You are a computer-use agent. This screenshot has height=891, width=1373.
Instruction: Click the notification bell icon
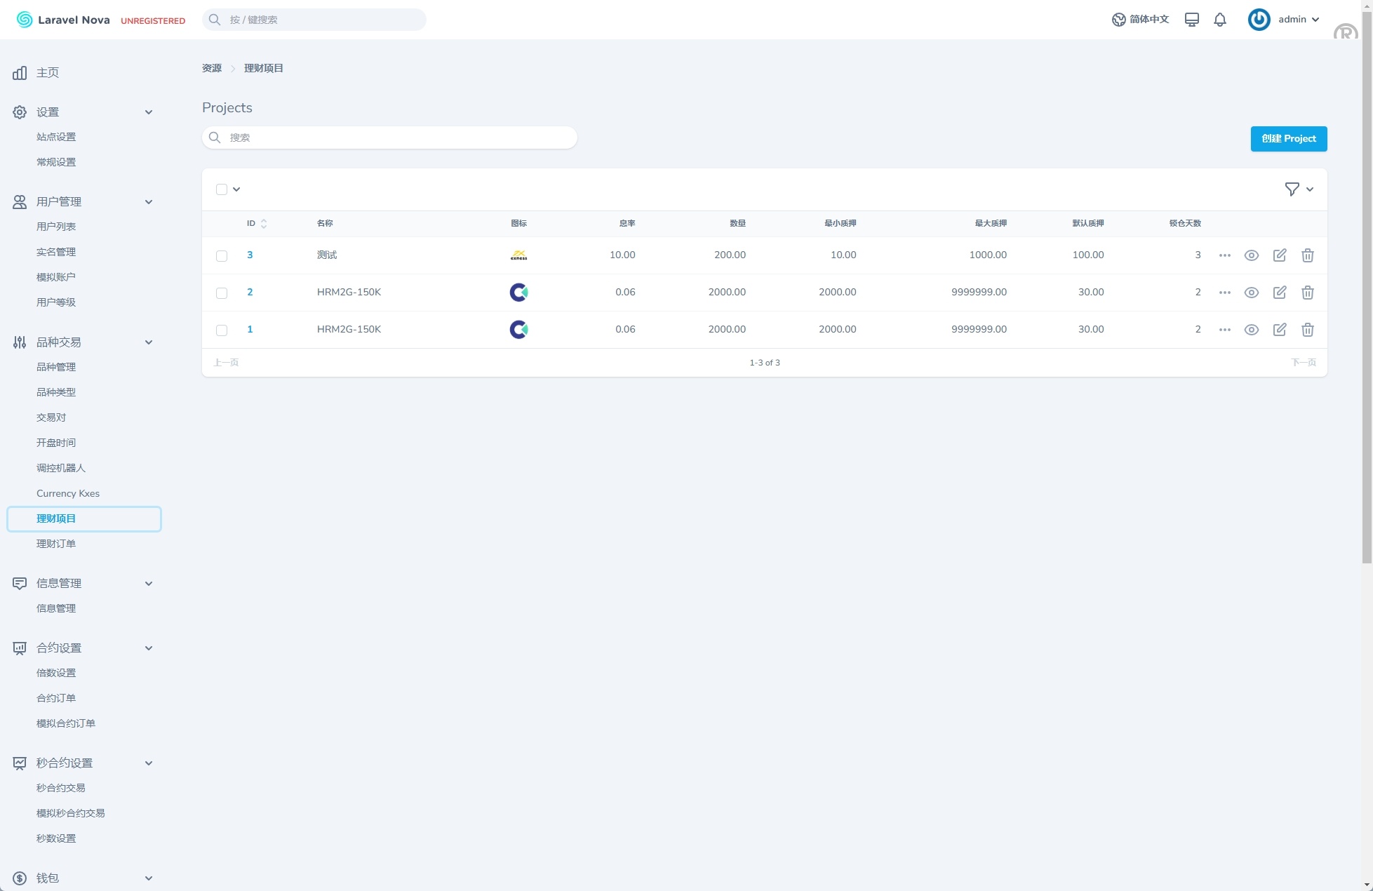pos(1220,20)
